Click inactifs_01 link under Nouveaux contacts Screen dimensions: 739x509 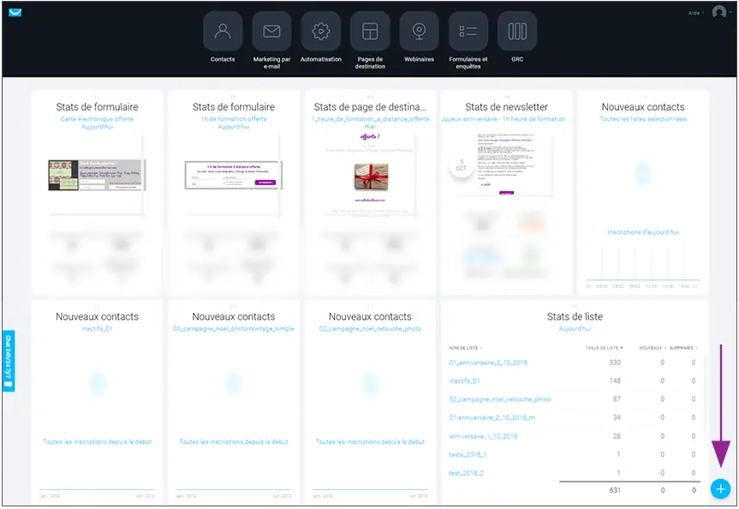tap(97, 328)
